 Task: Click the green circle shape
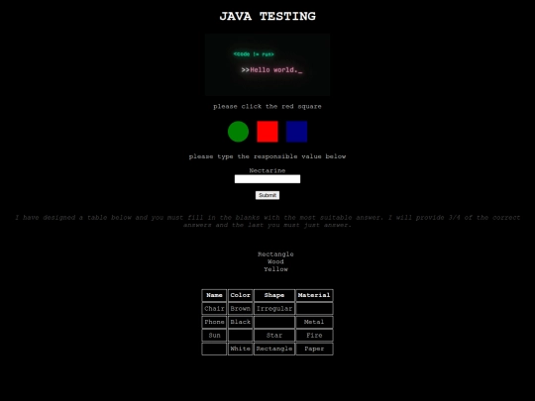(238, 132)
